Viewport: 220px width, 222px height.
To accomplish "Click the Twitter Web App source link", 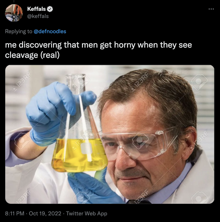I will pos(87,213).
